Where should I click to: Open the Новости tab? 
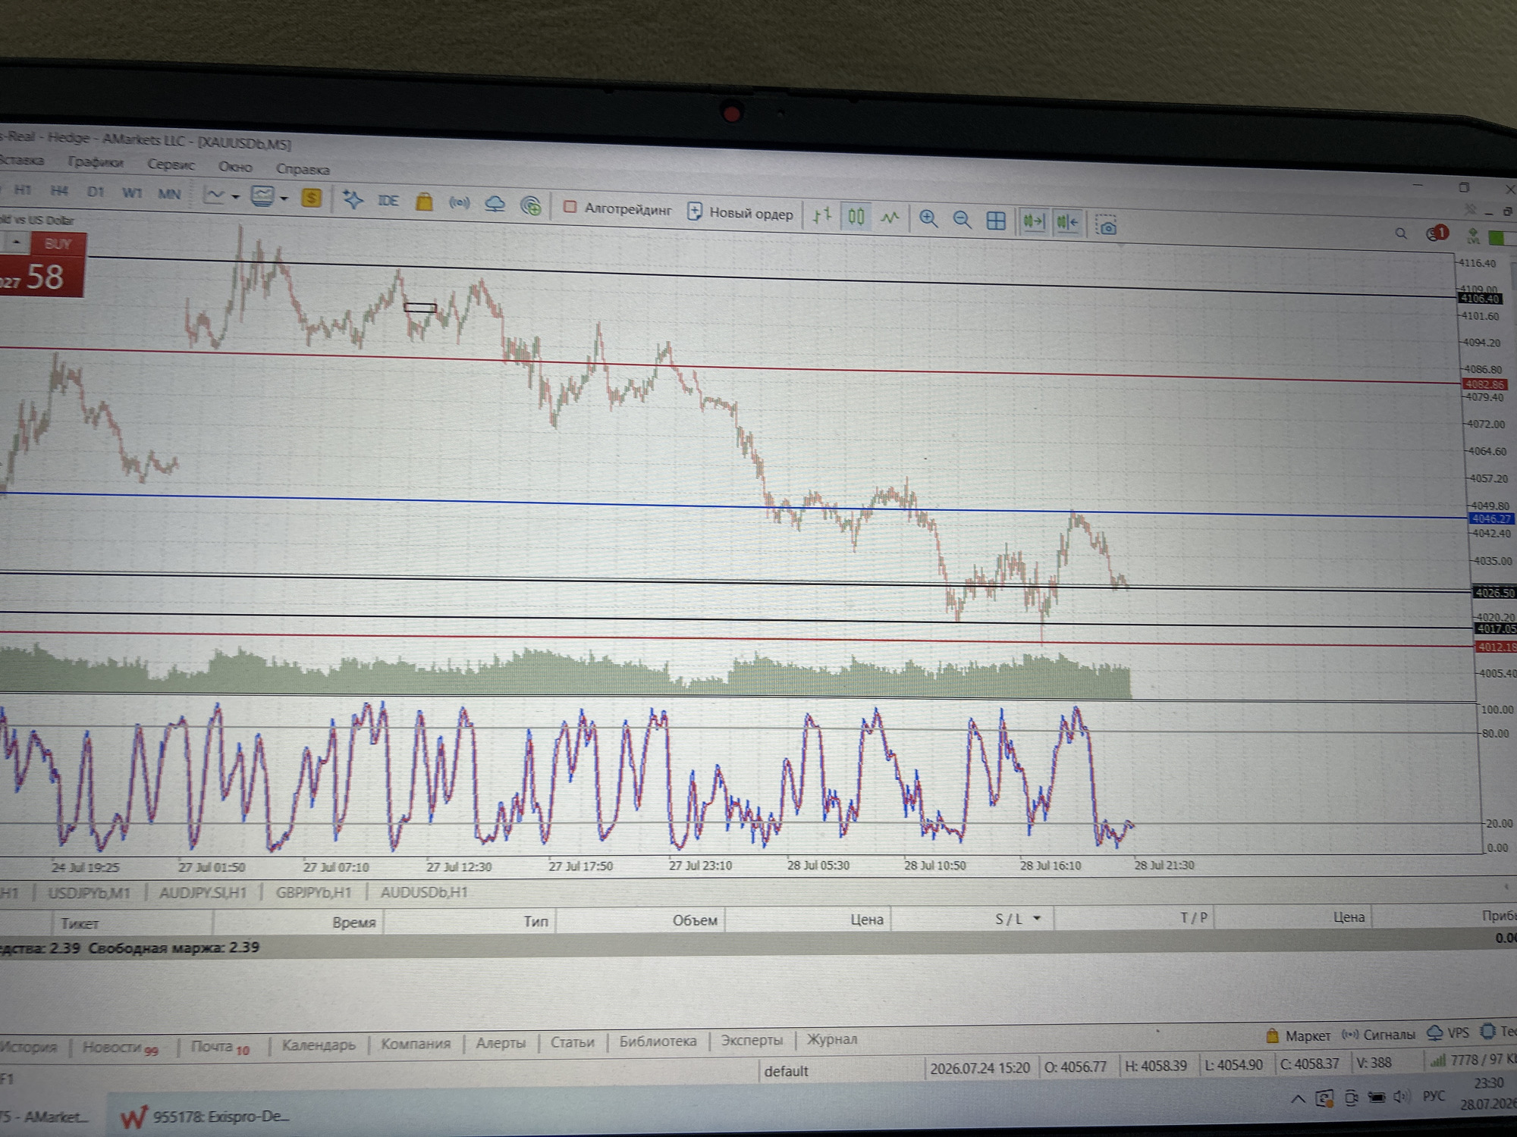[120, 1048]
